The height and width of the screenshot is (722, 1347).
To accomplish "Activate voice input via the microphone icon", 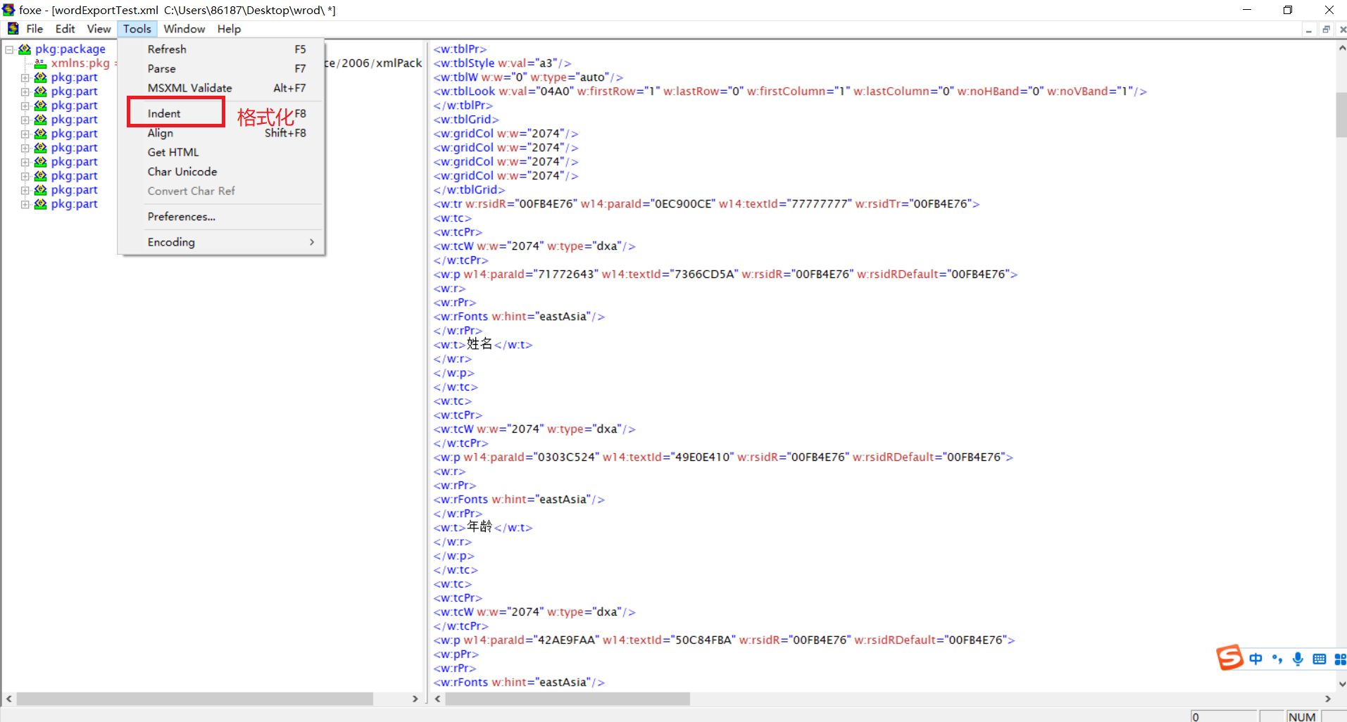I will pos(1298,659).
